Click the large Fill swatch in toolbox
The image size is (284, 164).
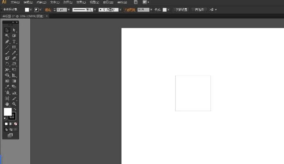click(x=8, y=112)
